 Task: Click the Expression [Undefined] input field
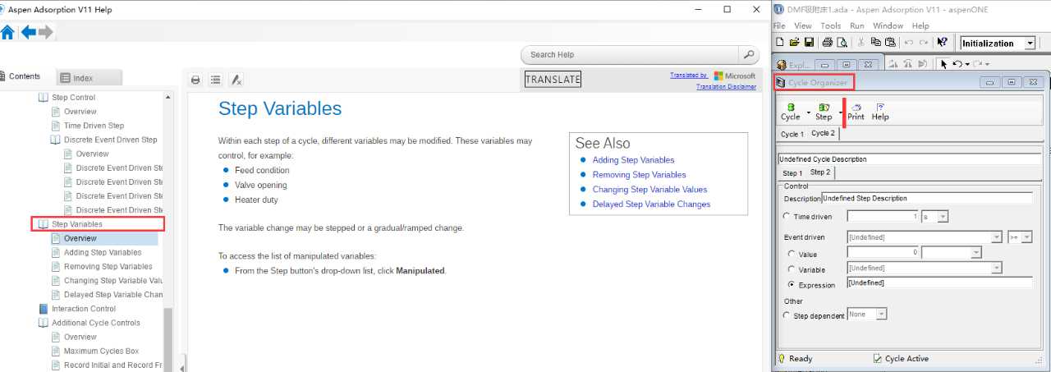939,282
